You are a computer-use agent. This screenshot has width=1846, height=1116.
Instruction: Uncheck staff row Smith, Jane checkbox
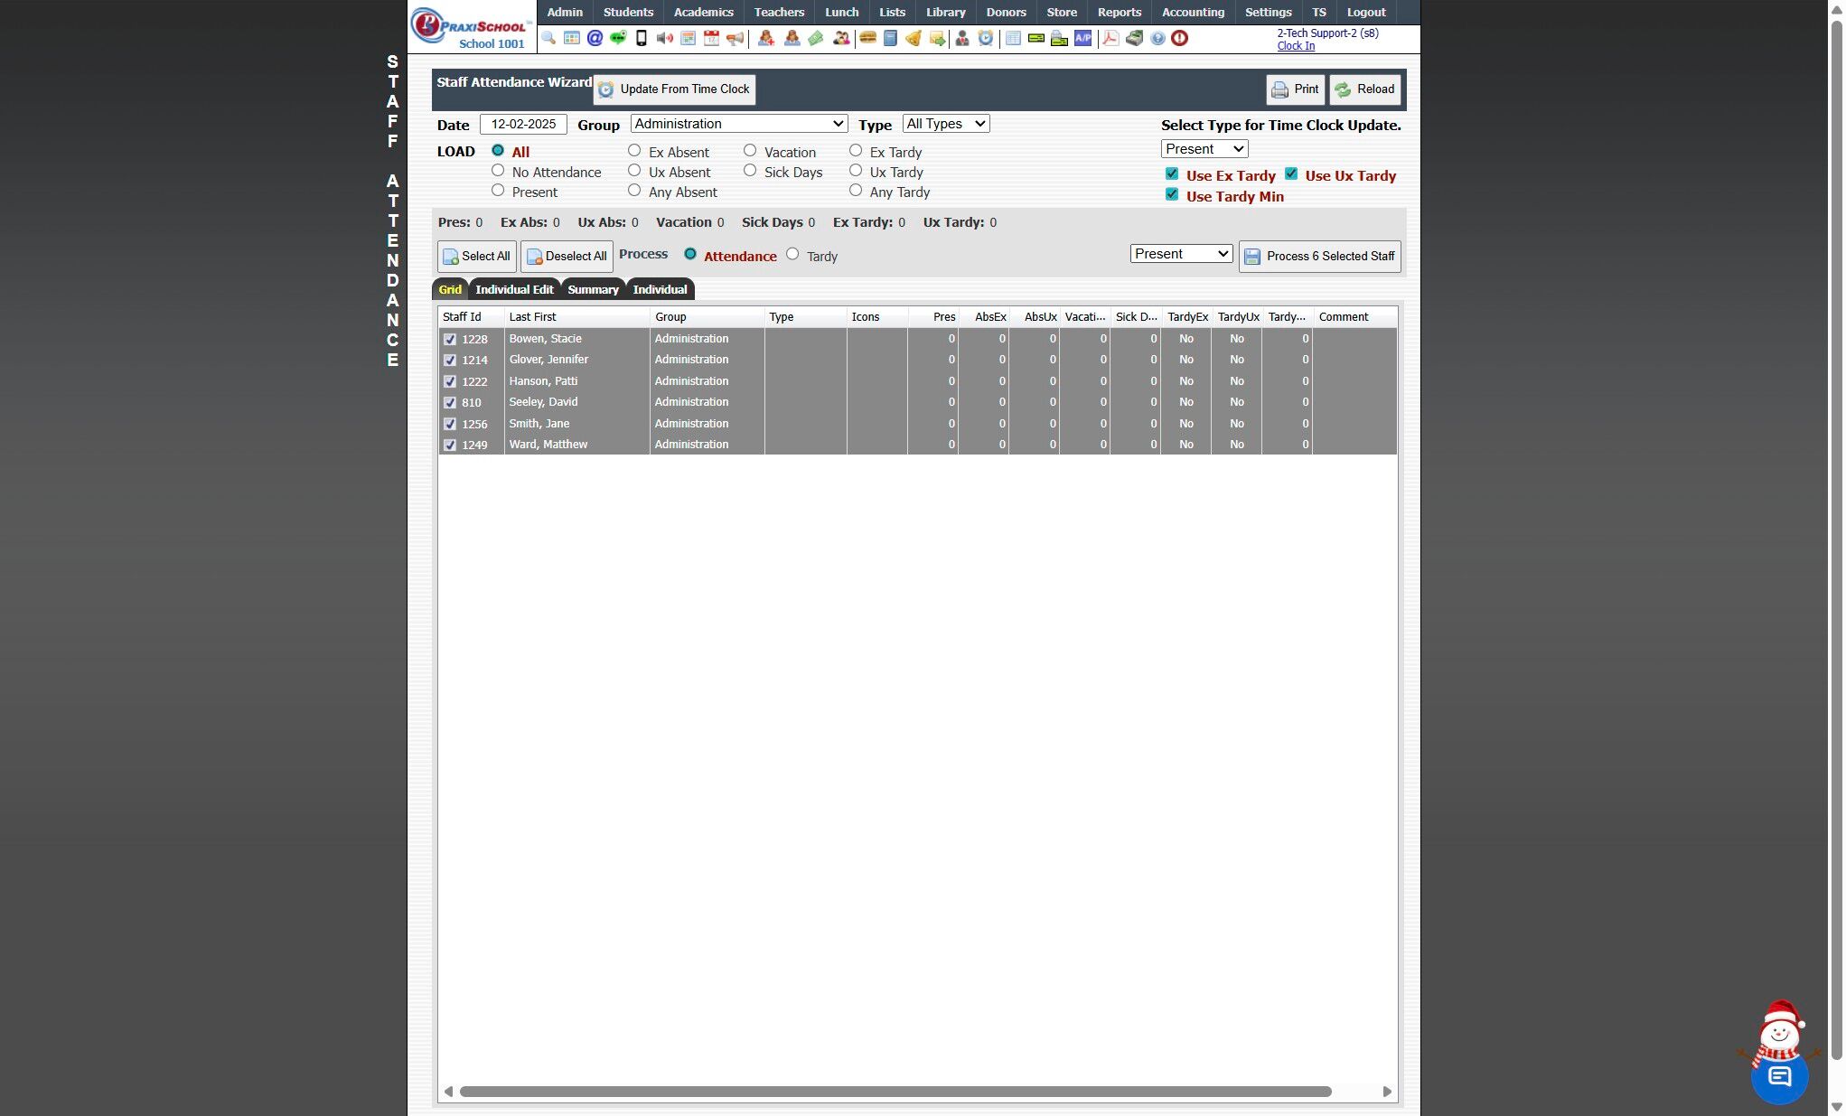click(450, 424)
